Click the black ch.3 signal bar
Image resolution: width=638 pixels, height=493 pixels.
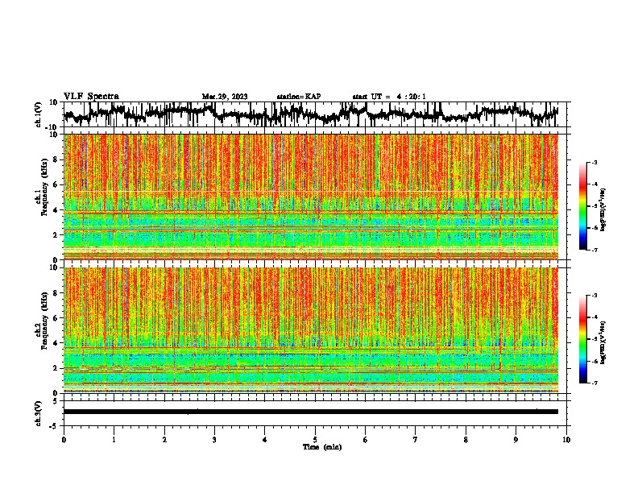pyautogui.click(x=311, y=412)
